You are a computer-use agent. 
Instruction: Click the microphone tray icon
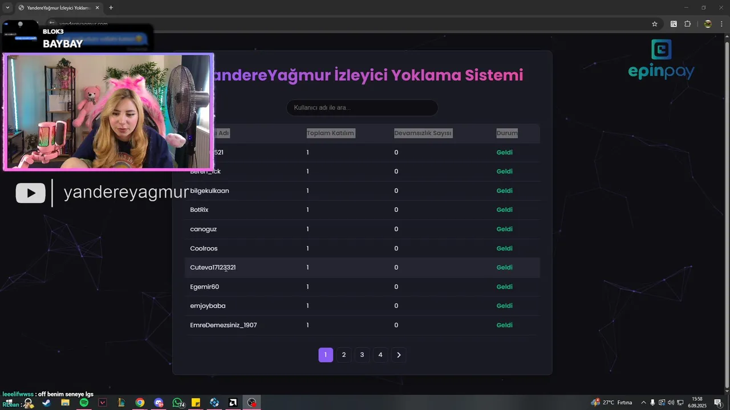click(x=652, y=403)
